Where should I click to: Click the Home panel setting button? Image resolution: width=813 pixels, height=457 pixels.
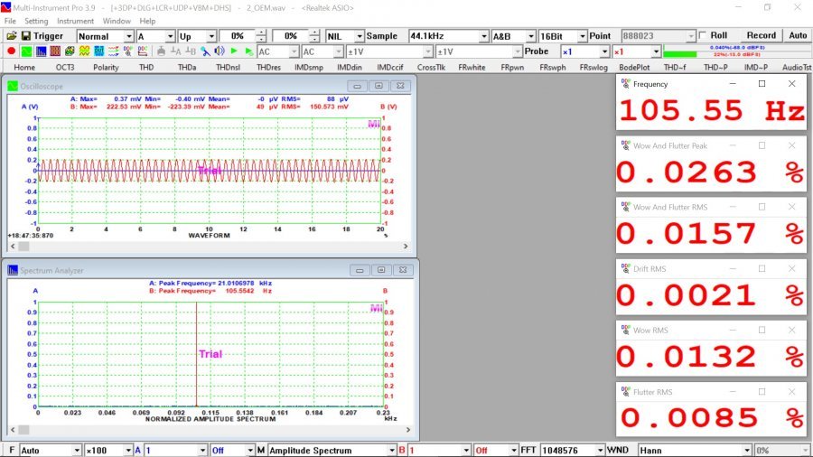(24, 68)
